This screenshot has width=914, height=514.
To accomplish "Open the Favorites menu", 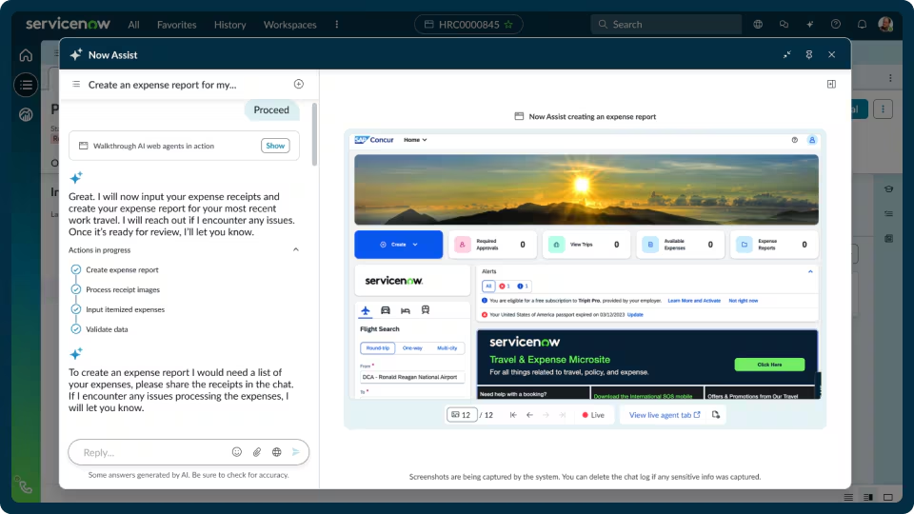I will click(x=177, y=25).
